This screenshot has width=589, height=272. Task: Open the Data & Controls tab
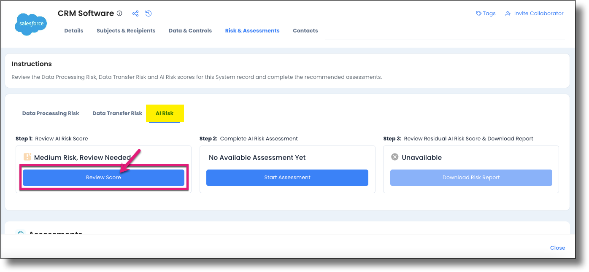[190, 31]
